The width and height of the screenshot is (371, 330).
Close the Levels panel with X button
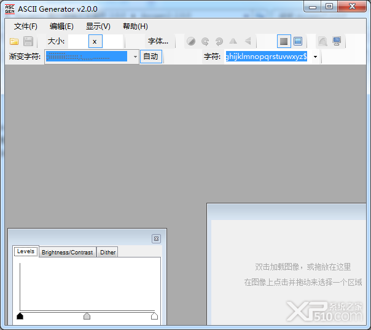(156, 238)
